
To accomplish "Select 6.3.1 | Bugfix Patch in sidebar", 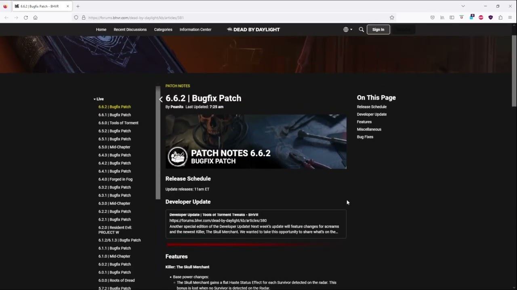I will coord(115,195).
